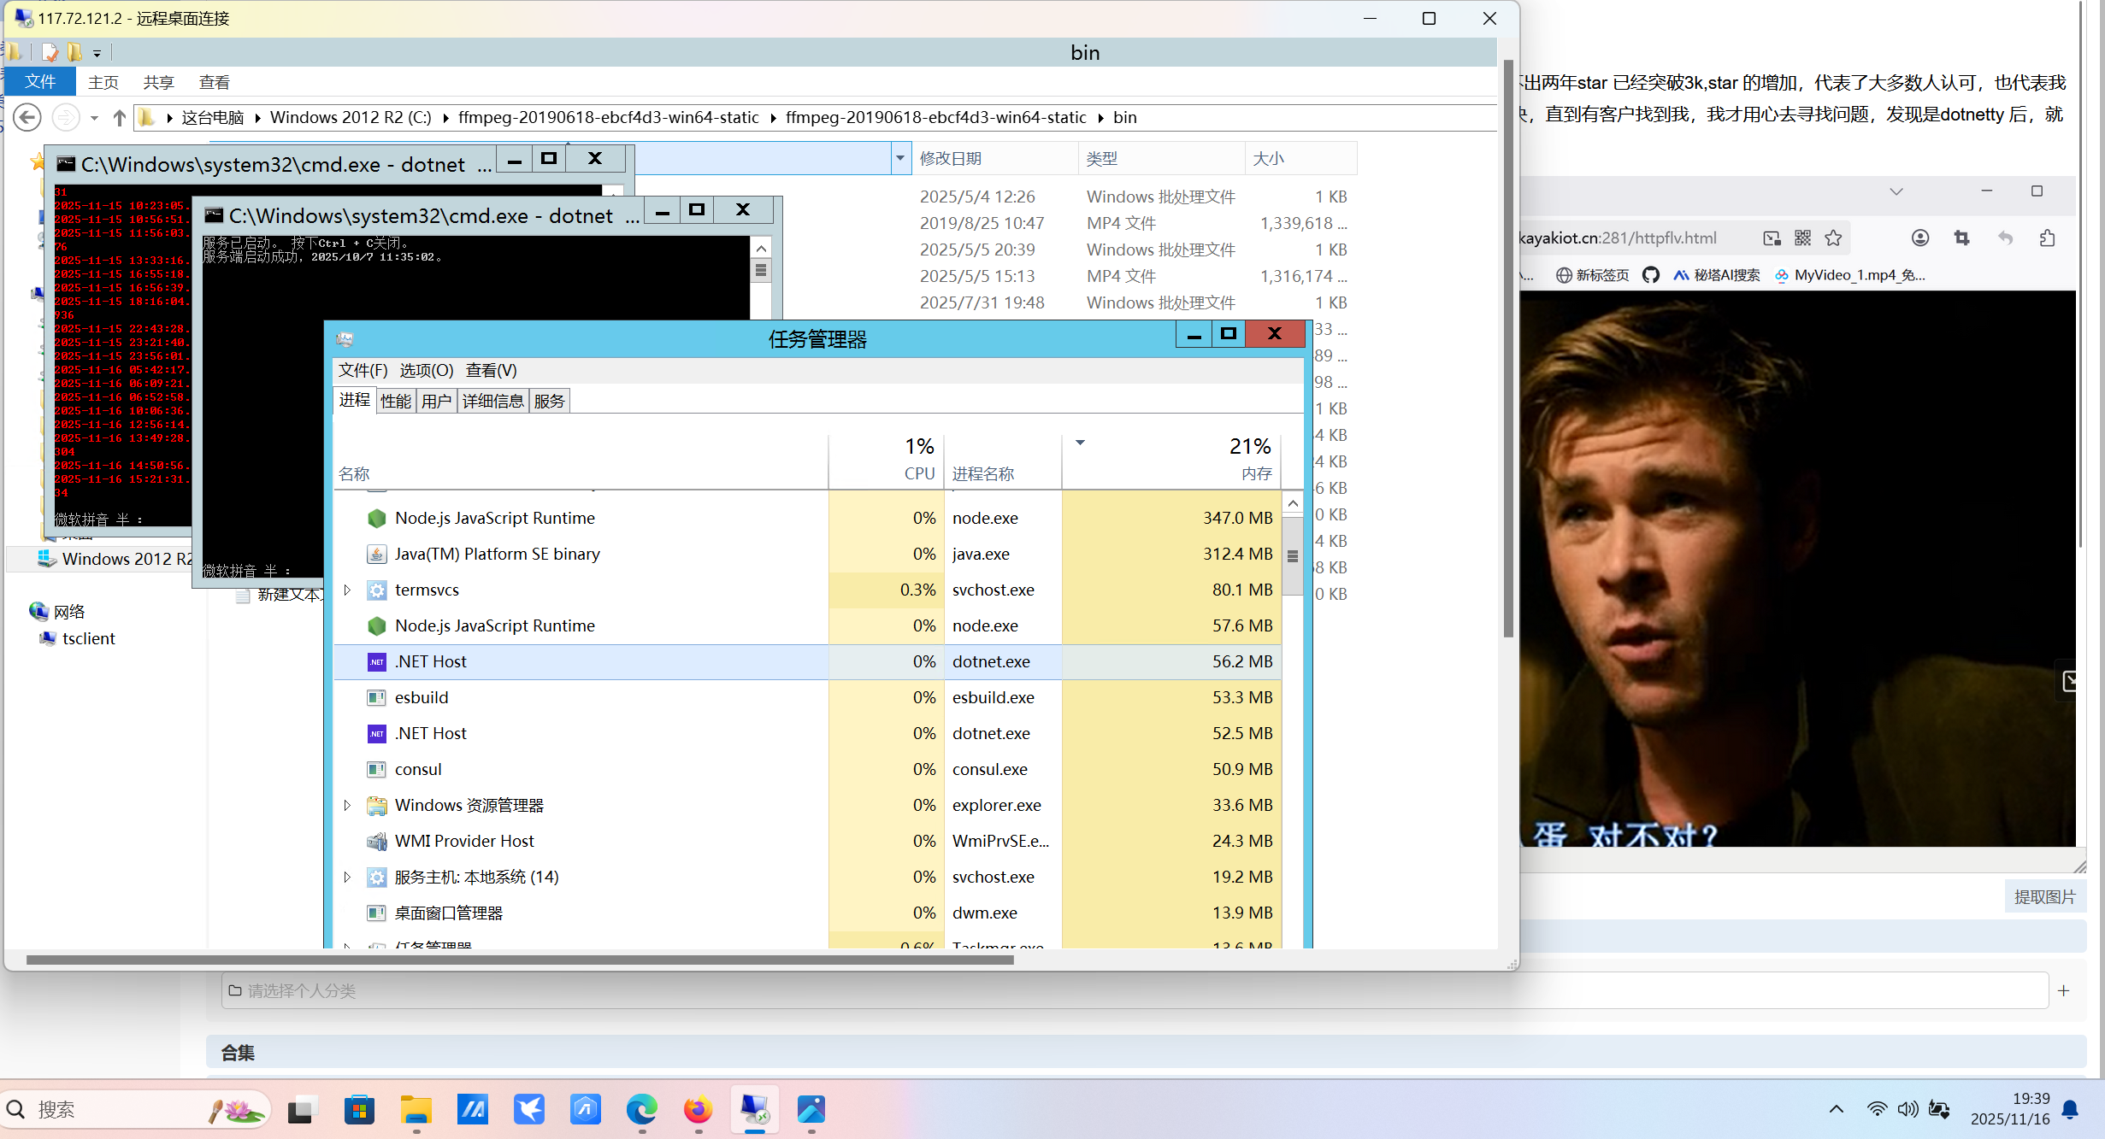
Task: Click the Firefox icon in the taskbar
Action: coord(698,1109)
